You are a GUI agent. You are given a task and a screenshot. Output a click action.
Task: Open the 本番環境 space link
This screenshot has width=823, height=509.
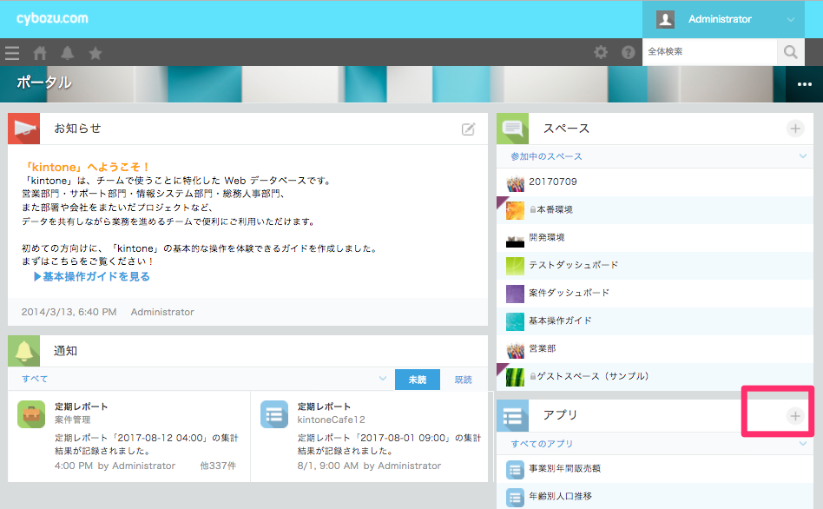tap(555, 209)
